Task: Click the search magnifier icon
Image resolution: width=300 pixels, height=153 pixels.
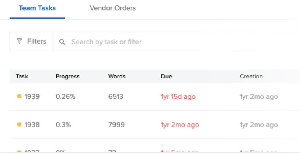Action: pos(62,42)
